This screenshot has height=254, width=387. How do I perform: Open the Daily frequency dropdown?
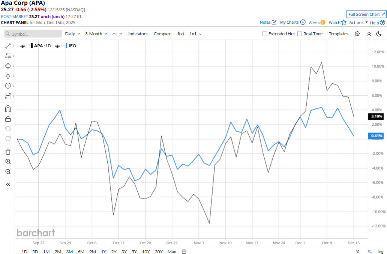(x=73, y=34)
